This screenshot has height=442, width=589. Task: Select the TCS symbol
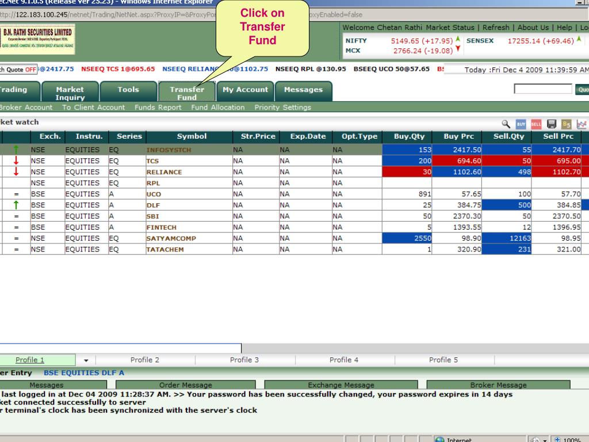coord(152,161)
